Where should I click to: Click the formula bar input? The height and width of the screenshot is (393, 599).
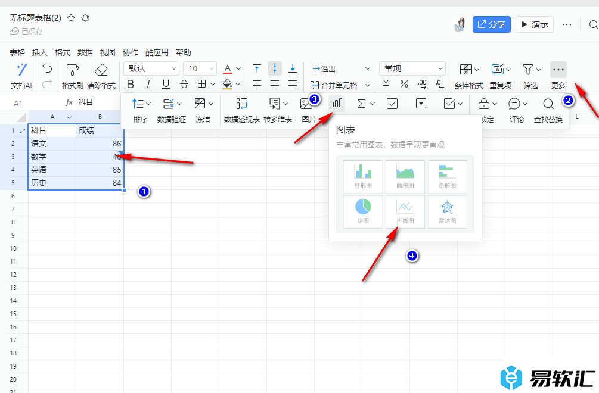(98, 102)
